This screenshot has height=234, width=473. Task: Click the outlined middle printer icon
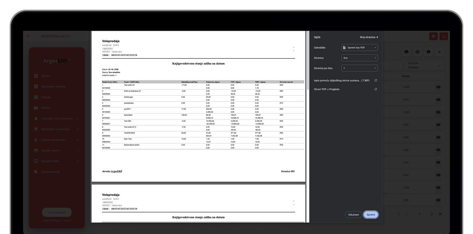coord(417,52)
